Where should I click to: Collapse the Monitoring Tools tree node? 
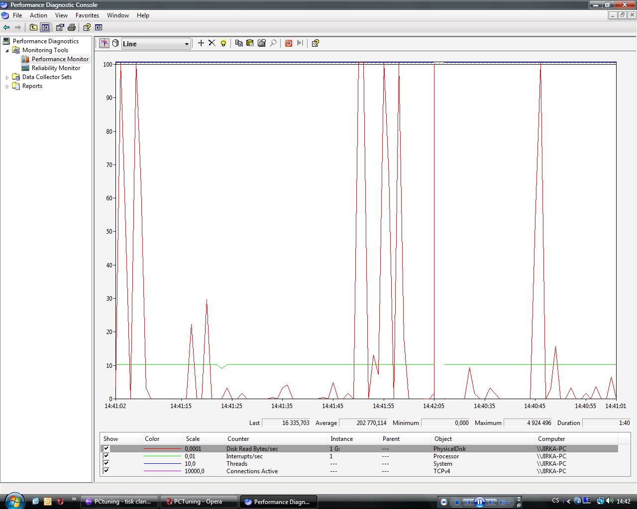[x=7, y=50]
